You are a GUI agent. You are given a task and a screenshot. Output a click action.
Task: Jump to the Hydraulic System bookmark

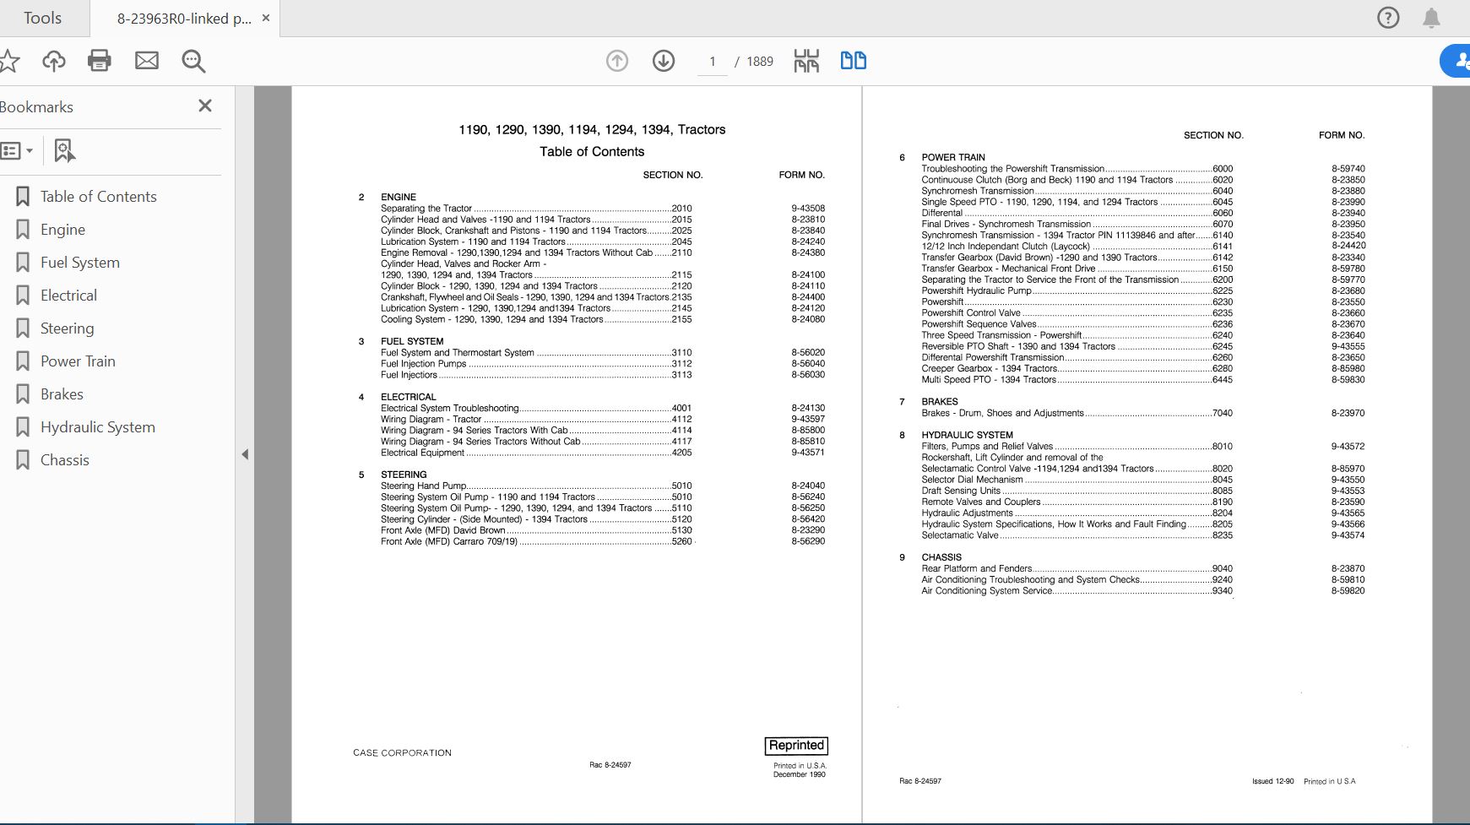tap(98, 427)
